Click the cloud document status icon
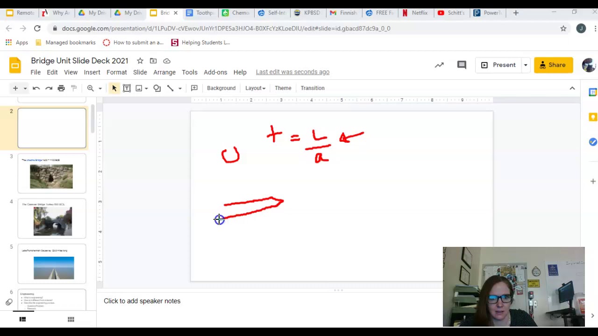The image size is (598, 336). click(167, 61)
